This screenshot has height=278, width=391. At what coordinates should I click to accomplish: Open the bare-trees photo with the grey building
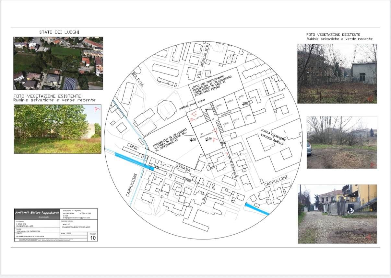[337, 73]
